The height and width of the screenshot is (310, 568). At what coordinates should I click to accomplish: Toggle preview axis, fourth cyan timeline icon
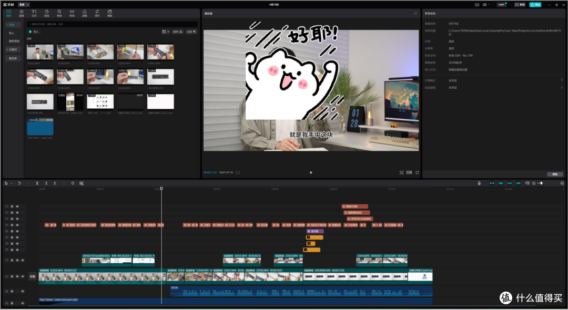click(519, 183)
